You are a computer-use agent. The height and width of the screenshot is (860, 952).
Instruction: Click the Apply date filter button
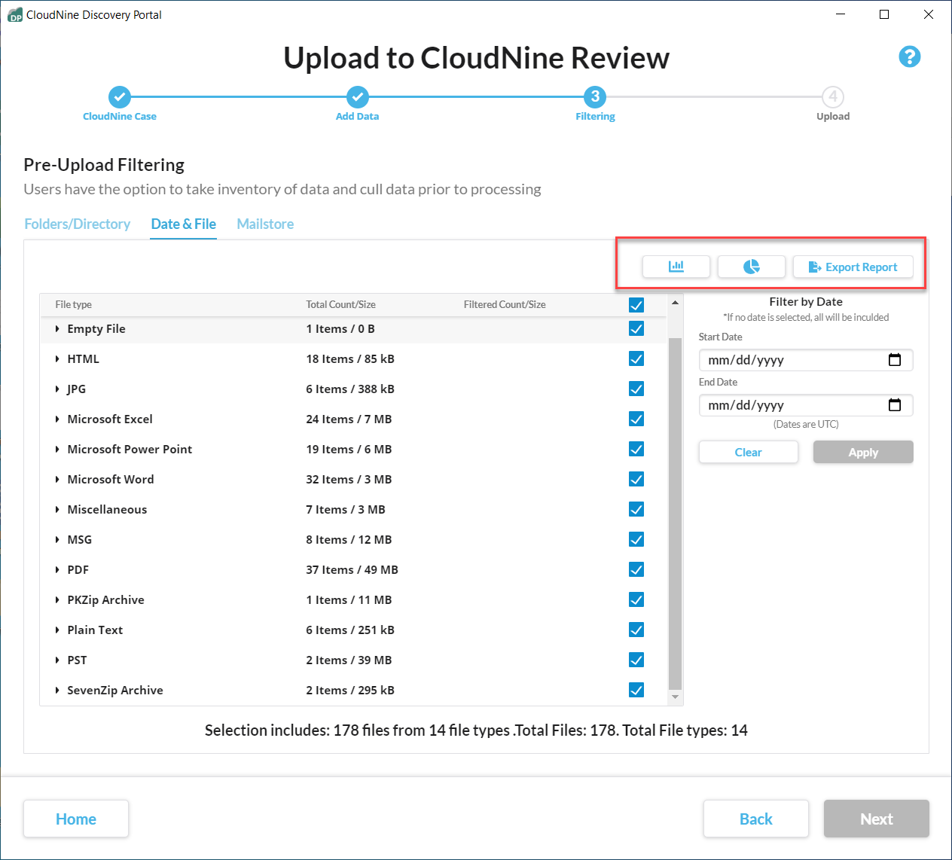point(863,452)
